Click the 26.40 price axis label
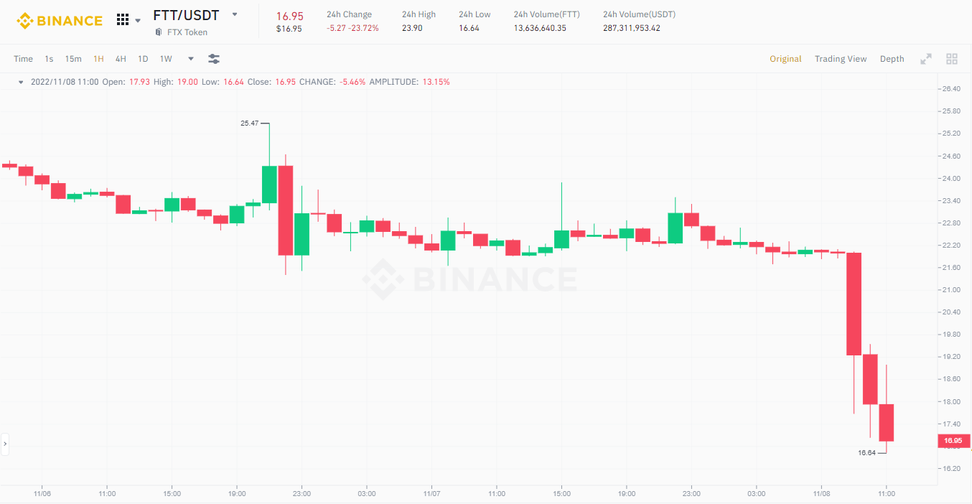 (x=950, y=89)
